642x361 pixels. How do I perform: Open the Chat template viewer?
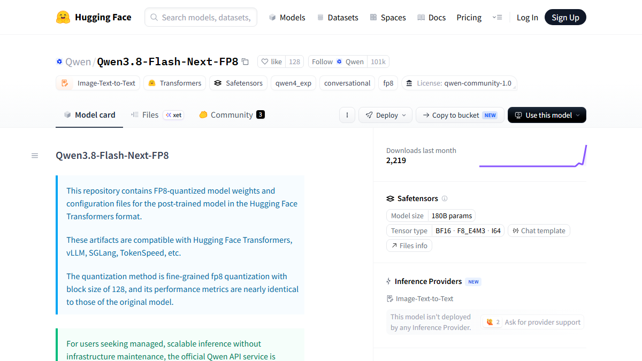pyautogui.click(x=539, y=231)
